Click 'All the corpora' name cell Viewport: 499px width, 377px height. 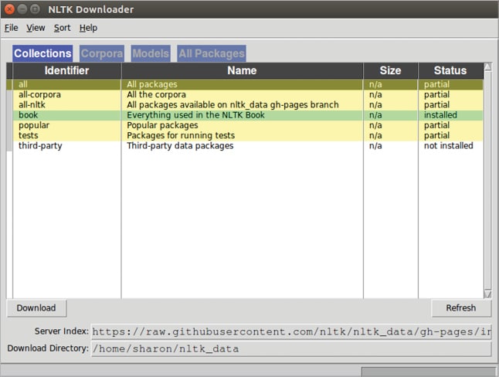point(156,94)
